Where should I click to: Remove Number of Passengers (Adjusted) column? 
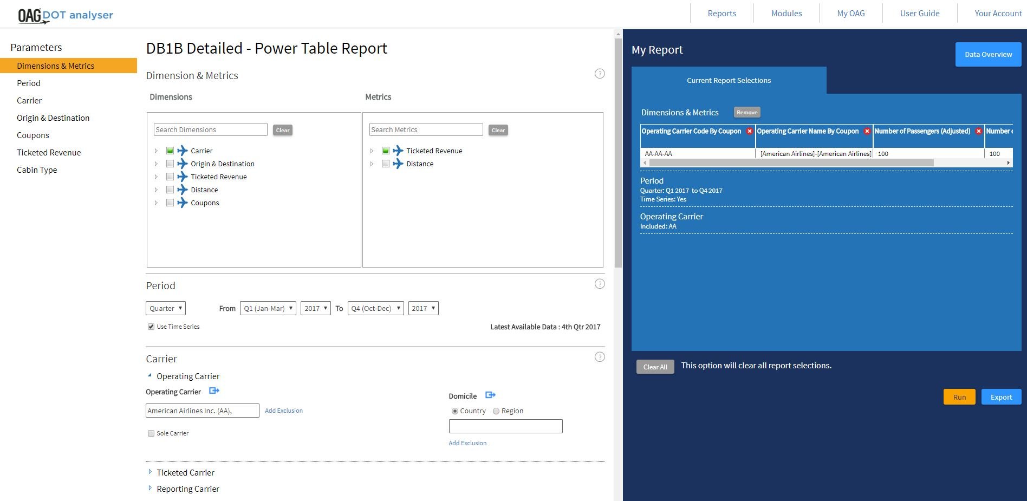click(979, 131)
